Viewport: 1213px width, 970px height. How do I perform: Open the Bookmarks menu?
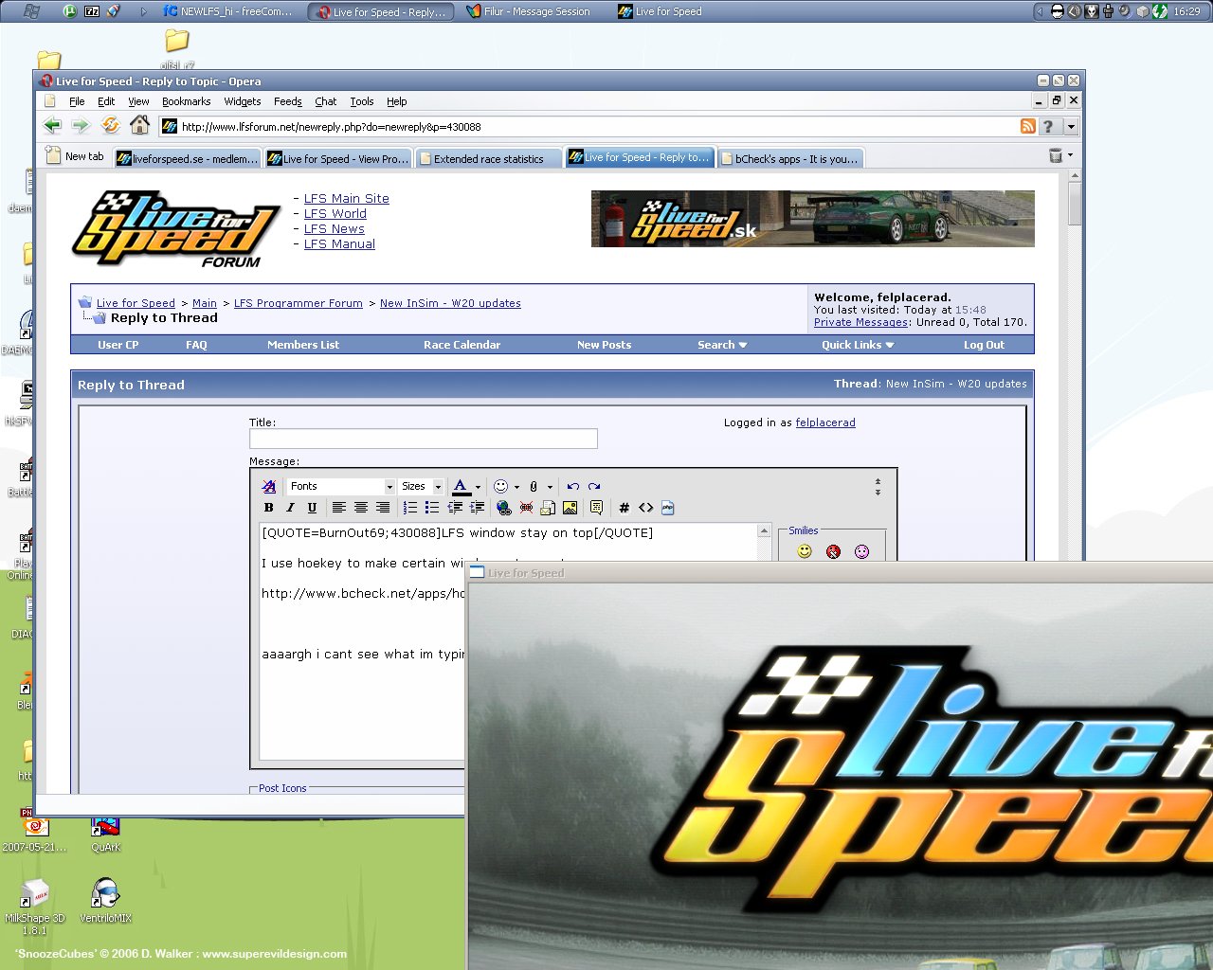186,101
